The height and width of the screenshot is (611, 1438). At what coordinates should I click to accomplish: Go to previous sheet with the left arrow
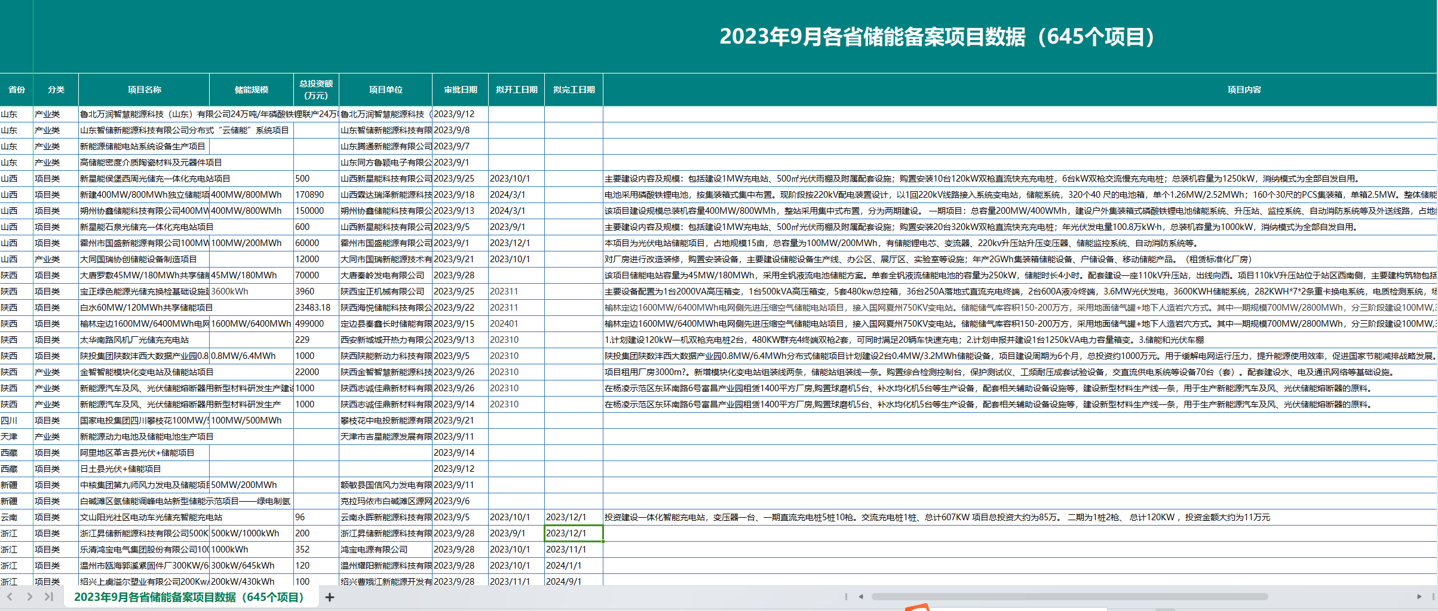(x=10, y=597)
